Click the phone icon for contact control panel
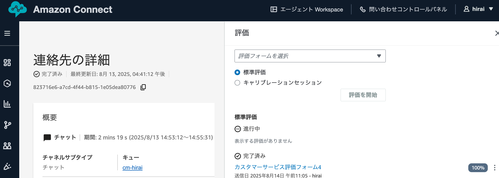Screen dimensions: 499x178 [362, 9]
